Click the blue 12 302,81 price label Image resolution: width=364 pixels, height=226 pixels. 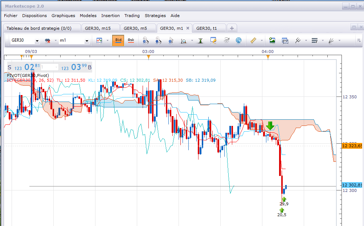[x=352, y=185]
